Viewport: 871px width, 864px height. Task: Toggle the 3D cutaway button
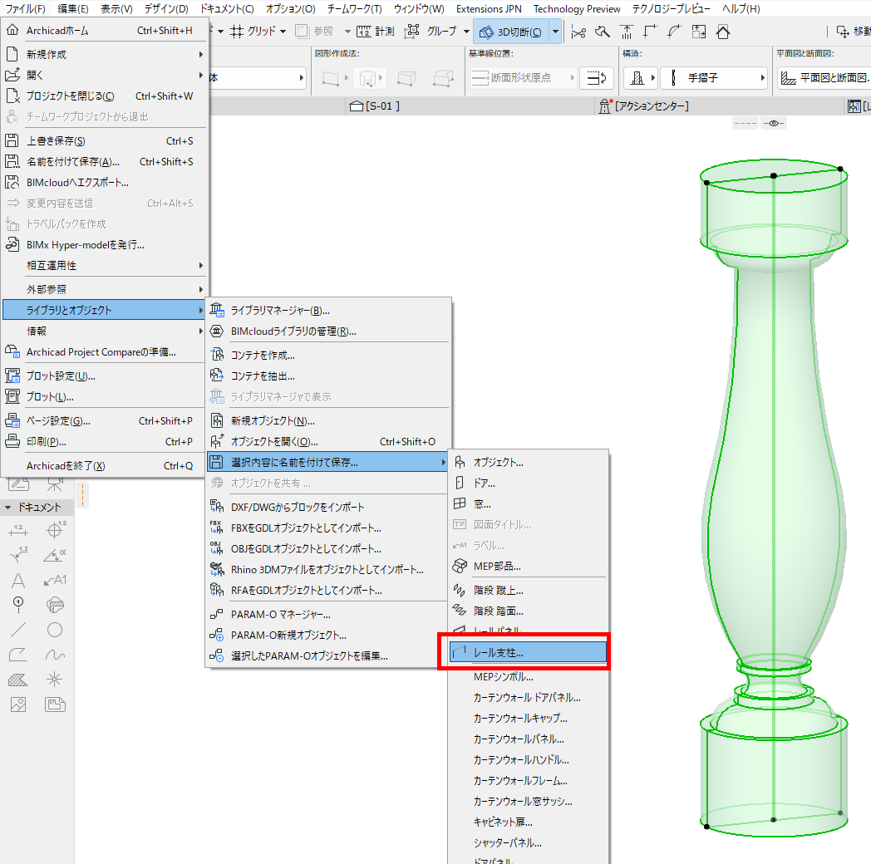(510, 32)
